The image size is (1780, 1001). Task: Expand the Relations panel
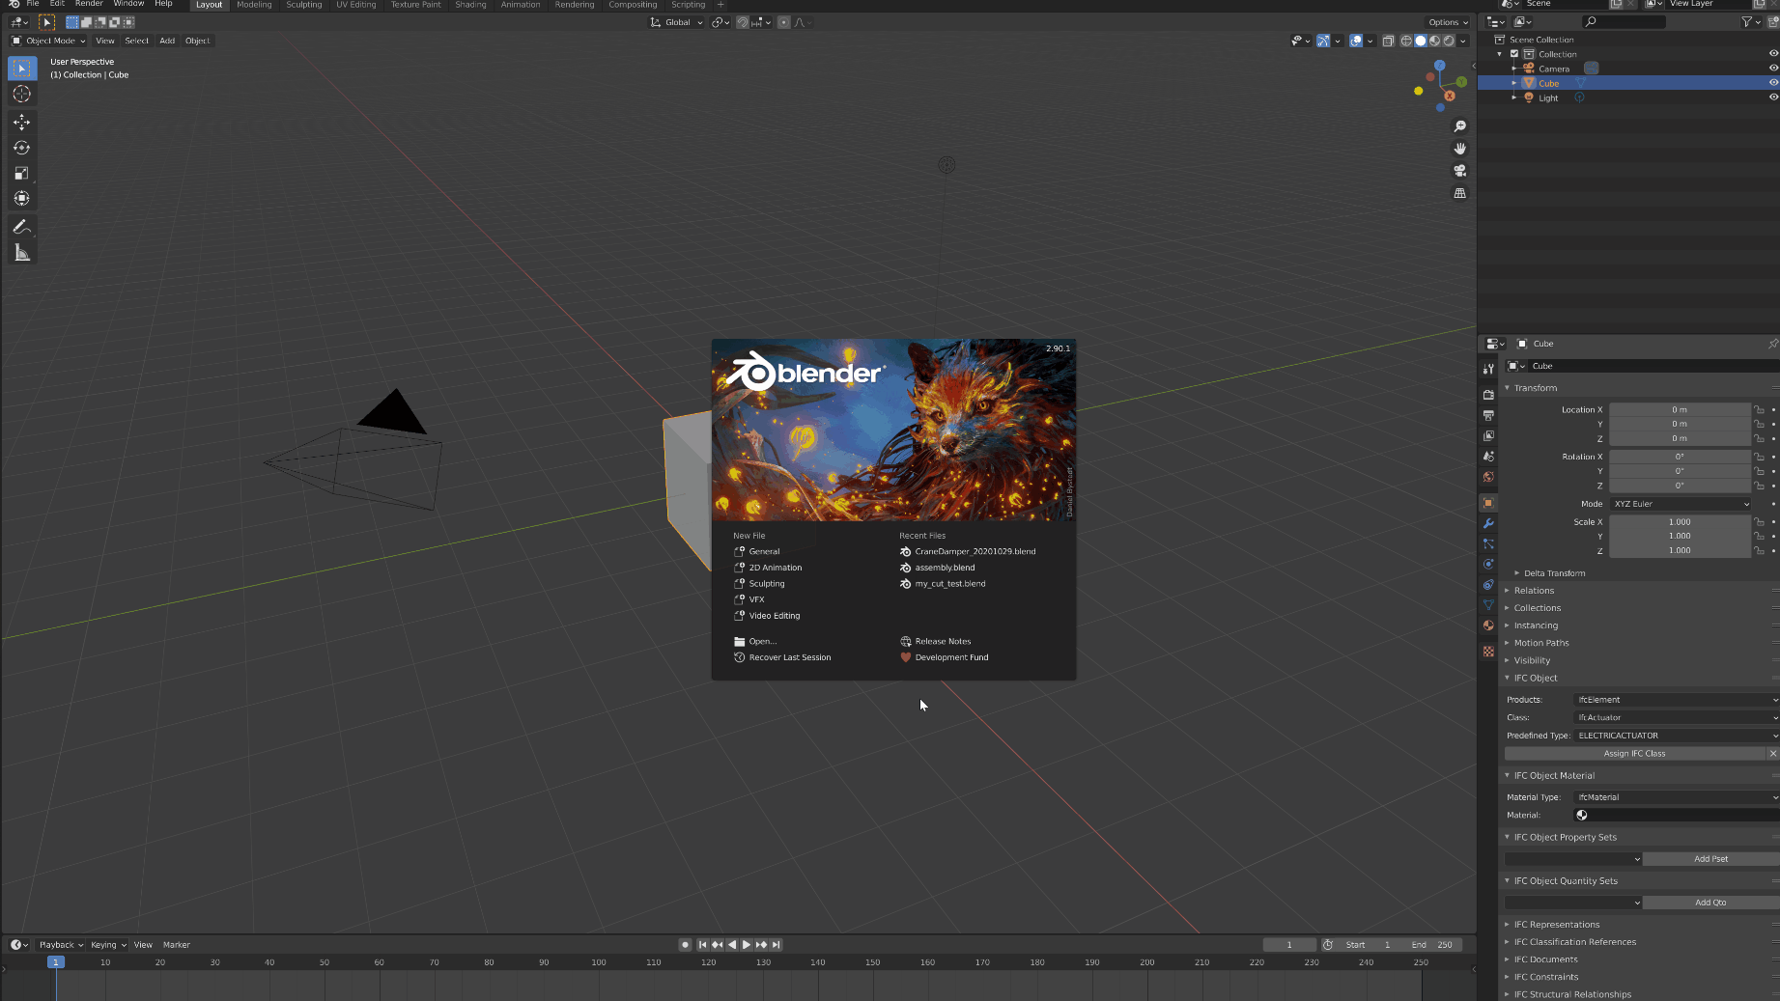click(1534, 591)
